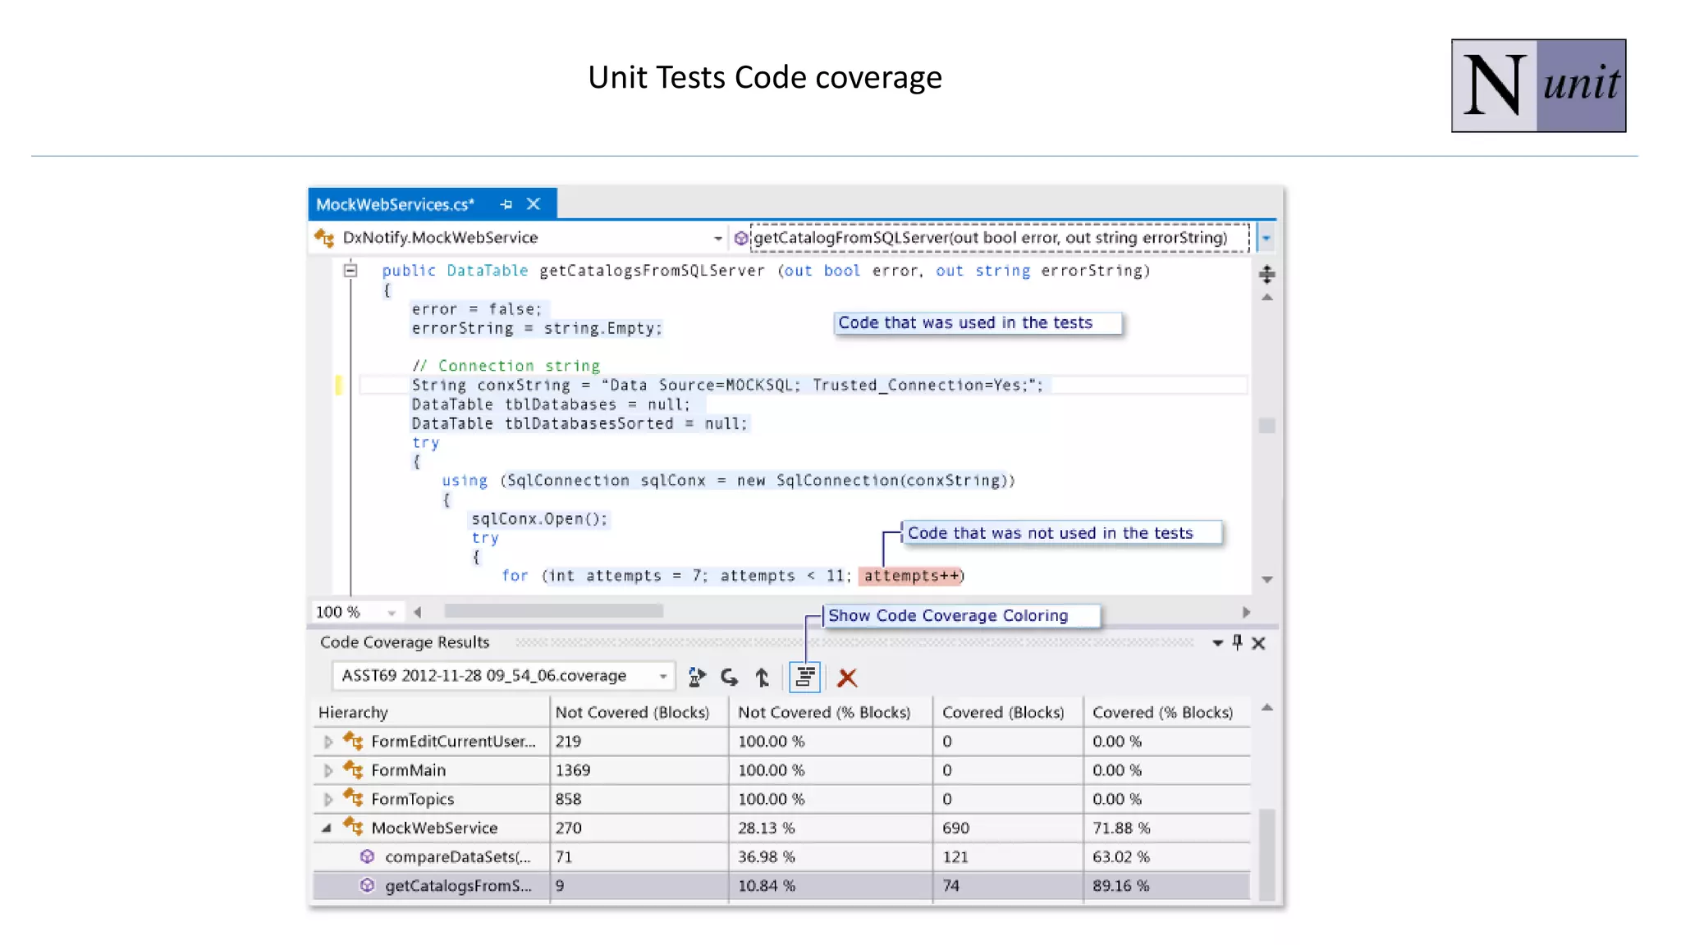Open the getCatalogFromSQLServer member dropdown

pos(1266,238)
